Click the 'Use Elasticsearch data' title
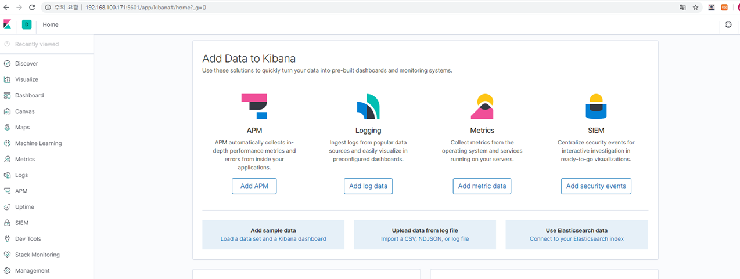The width and height of the screenshot is (740, 279). [x=577, y=230]
